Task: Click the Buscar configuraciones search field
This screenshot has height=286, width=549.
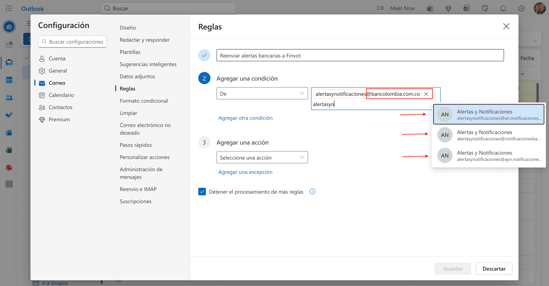Action: 72,42
